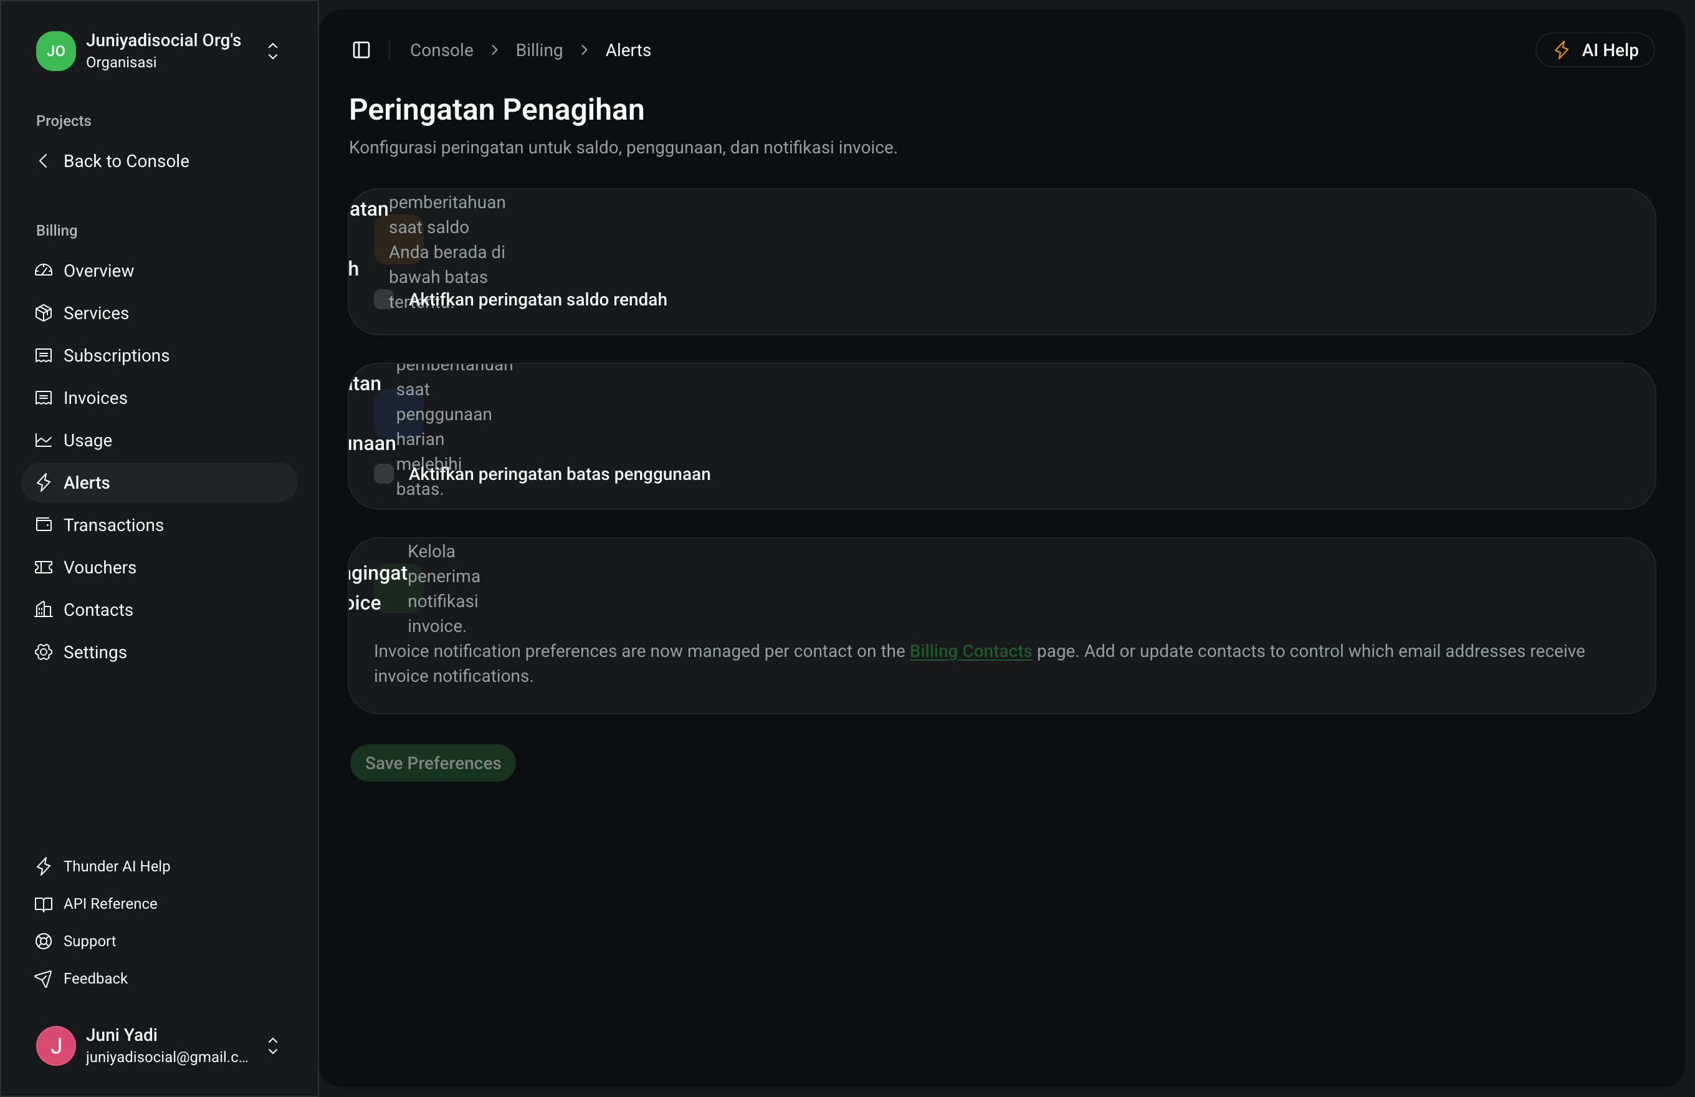The image size is (1695, 1097).
Task: Enable the usage limit alert checkbox
Action: (384, 474)
